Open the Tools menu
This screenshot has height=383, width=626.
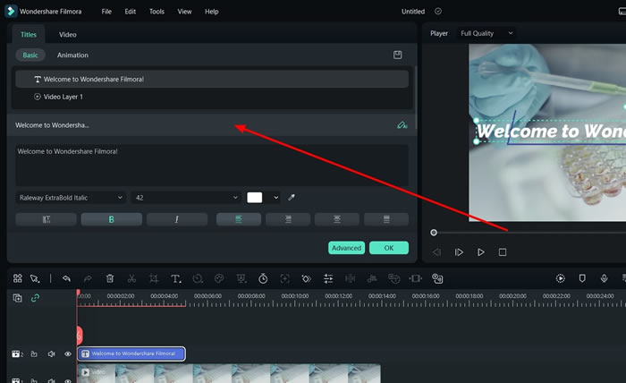(156, 12)
